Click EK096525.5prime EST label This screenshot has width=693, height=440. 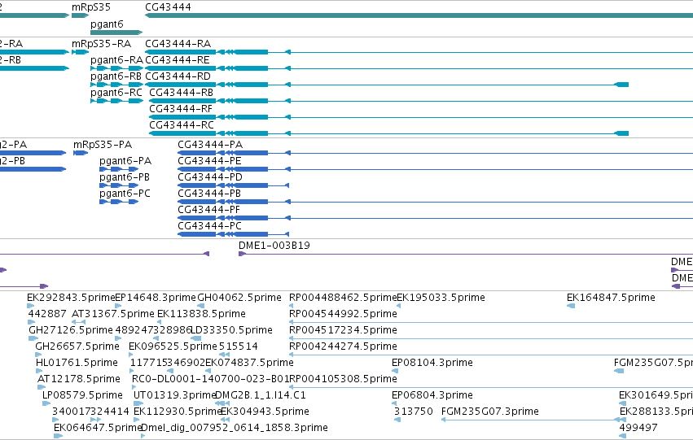pos(173,346)
